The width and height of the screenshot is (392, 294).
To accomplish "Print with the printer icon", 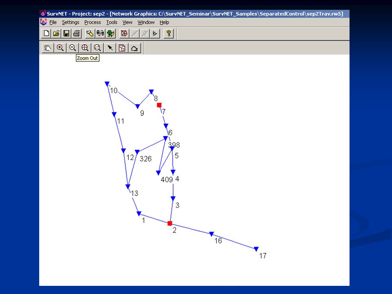I will click(76, 33).
